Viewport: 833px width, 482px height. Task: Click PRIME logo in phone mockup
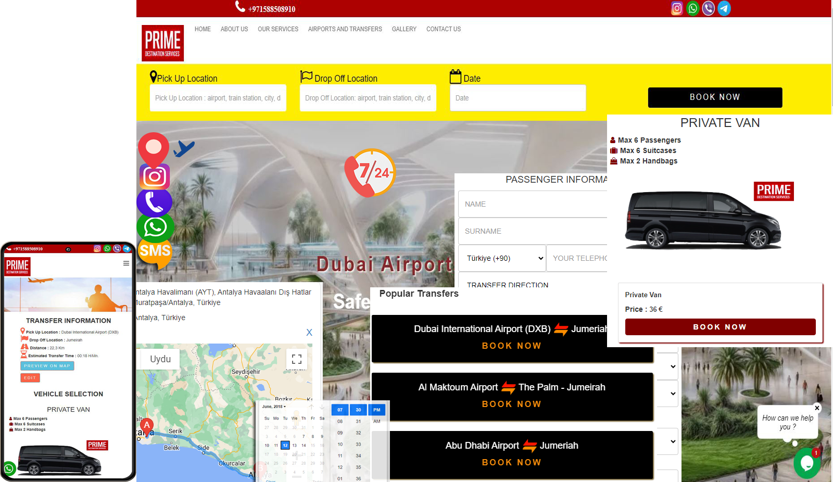pyautogui.click(x=17, y=267)
